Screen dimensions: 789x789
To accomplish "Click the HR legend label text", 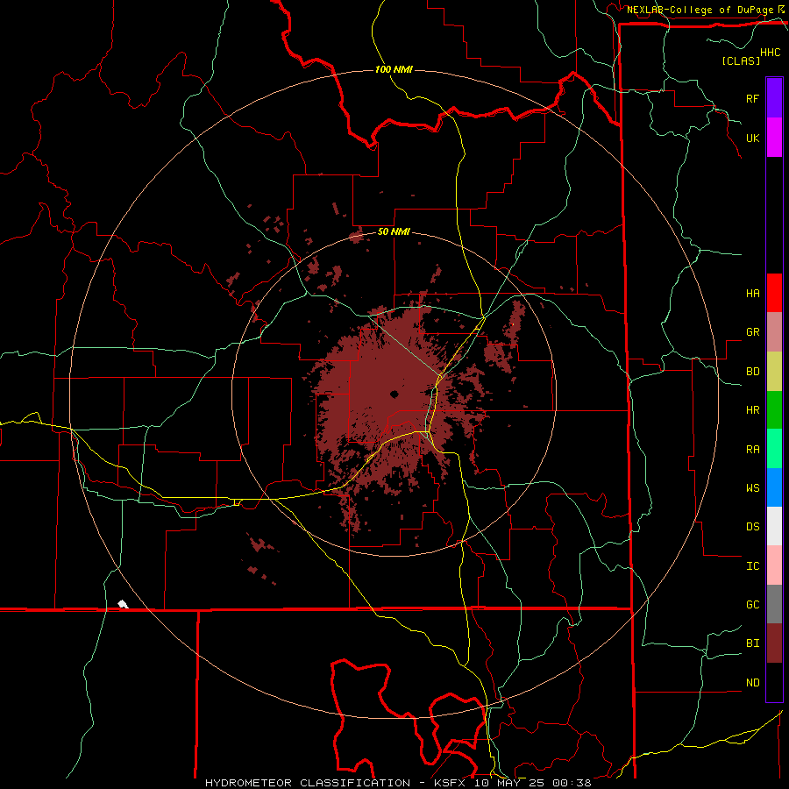I will 752,410.
